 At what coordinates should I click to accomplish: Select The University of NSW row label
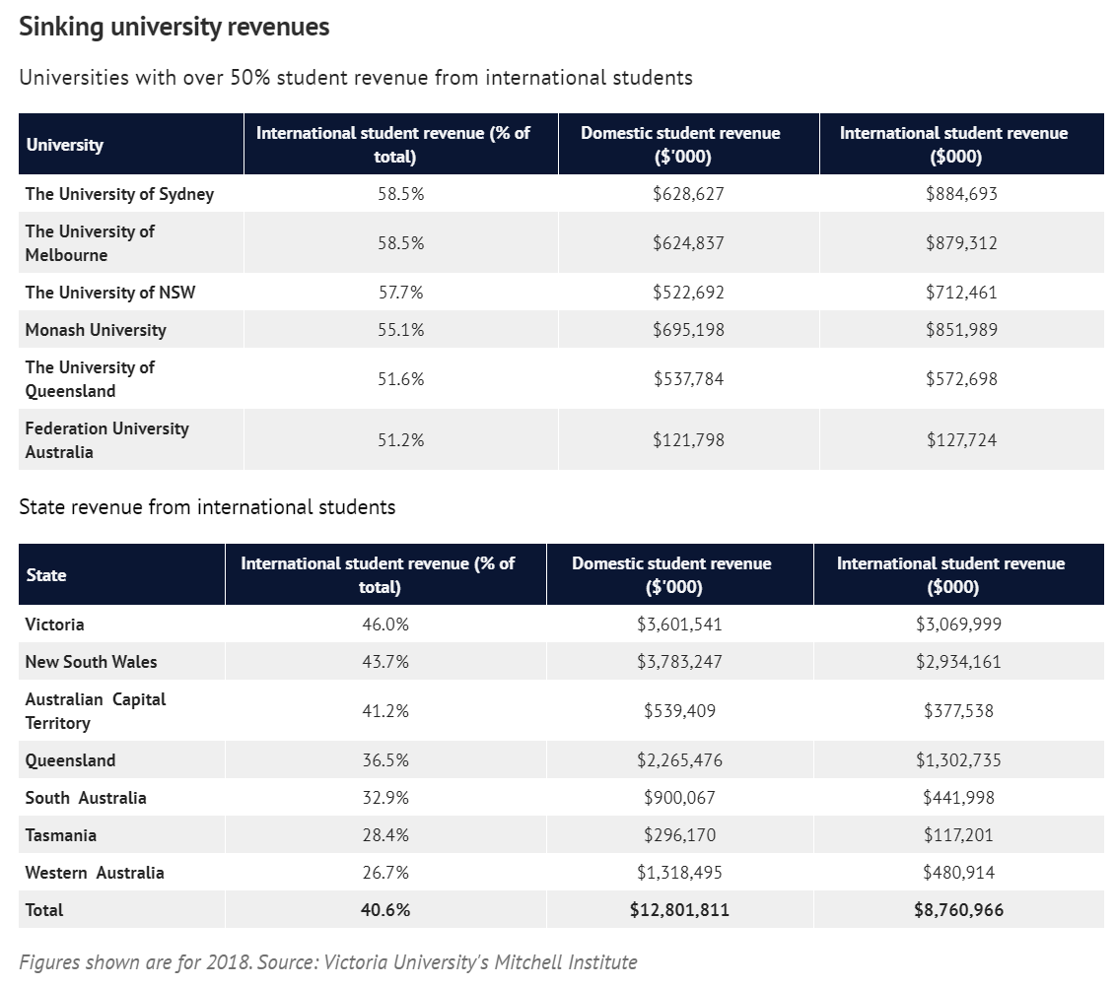(x=104, y=293)
